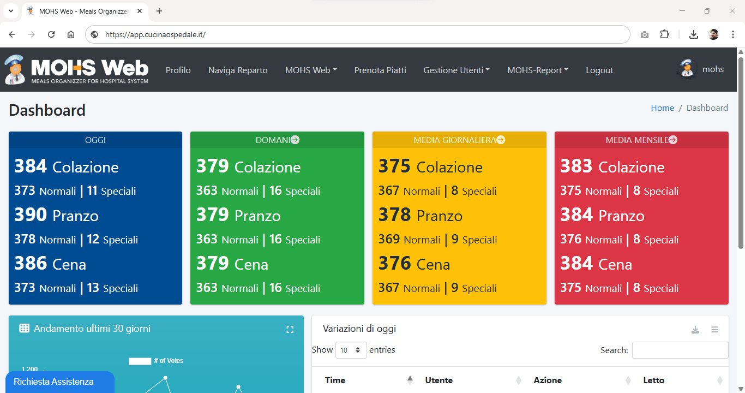Click the mohs user avatar

687,69
